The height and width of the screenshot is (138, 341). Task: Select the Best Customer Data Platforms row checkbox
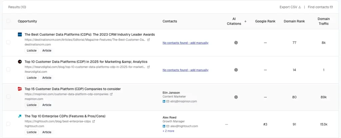[x=8, y=42]
